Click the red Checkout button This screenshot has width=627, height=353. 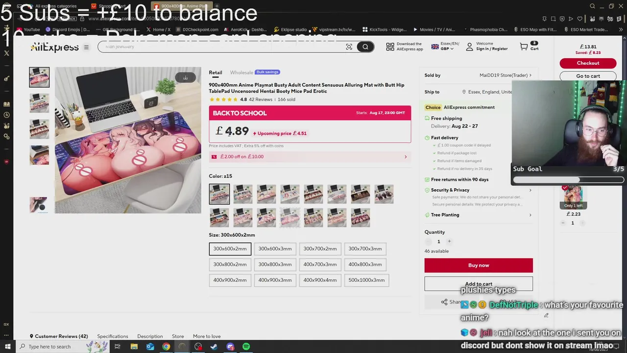tap(588, 63)
